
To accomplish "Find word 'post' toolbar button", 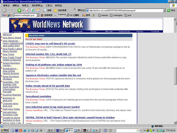I will click(128, 15).
